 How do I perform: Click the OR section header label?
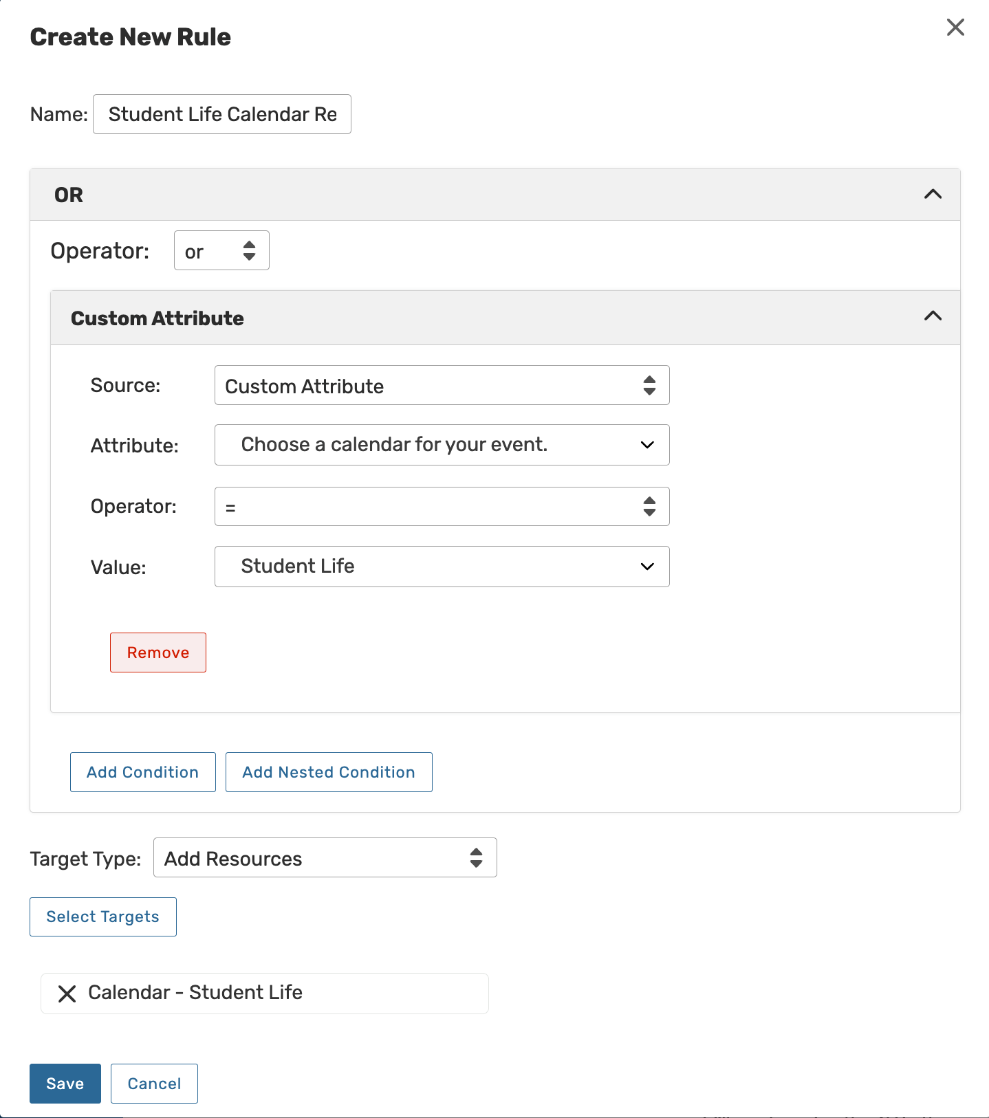pos(69,195)
